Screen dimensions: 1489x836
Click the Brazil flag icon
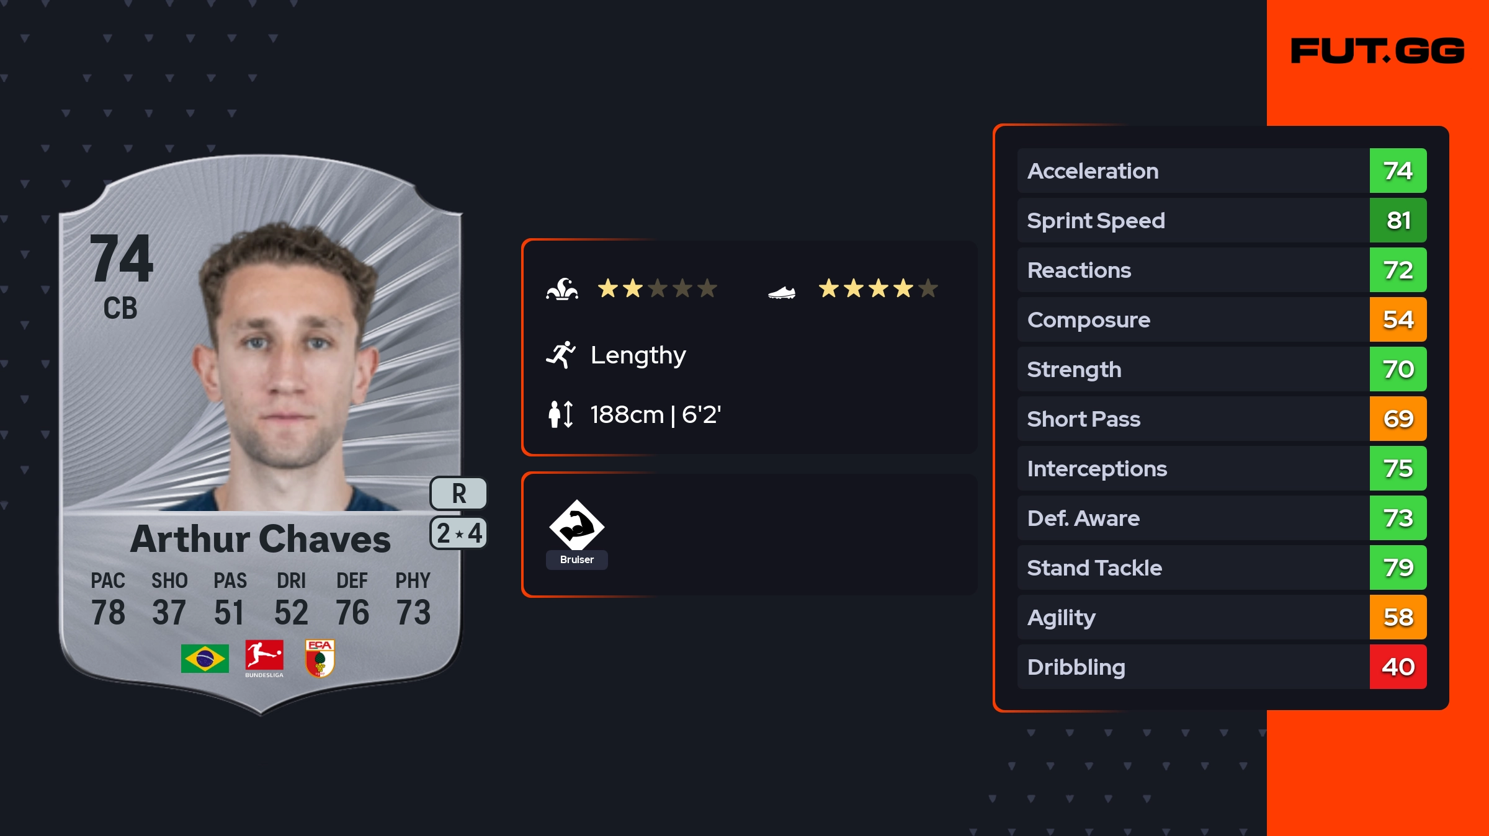[205, 659]
